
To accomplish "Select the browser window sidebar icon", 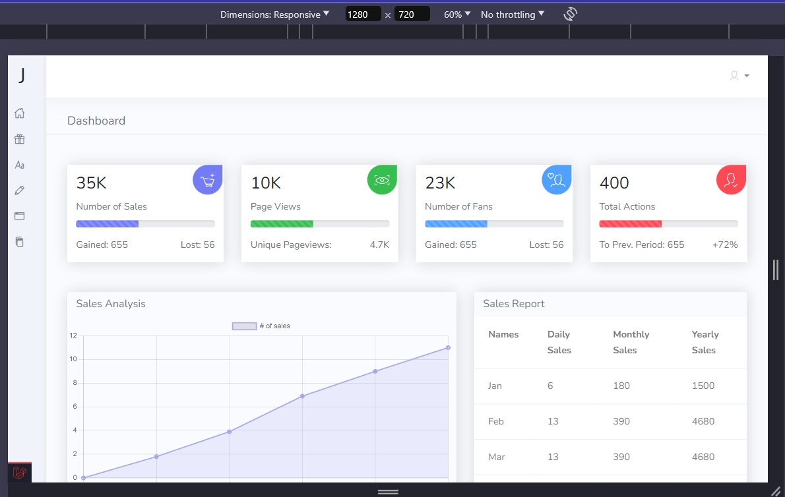I will [20, 216].
